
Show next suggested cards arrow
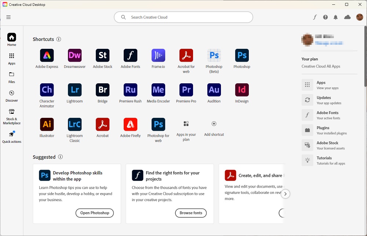[285, 194]
